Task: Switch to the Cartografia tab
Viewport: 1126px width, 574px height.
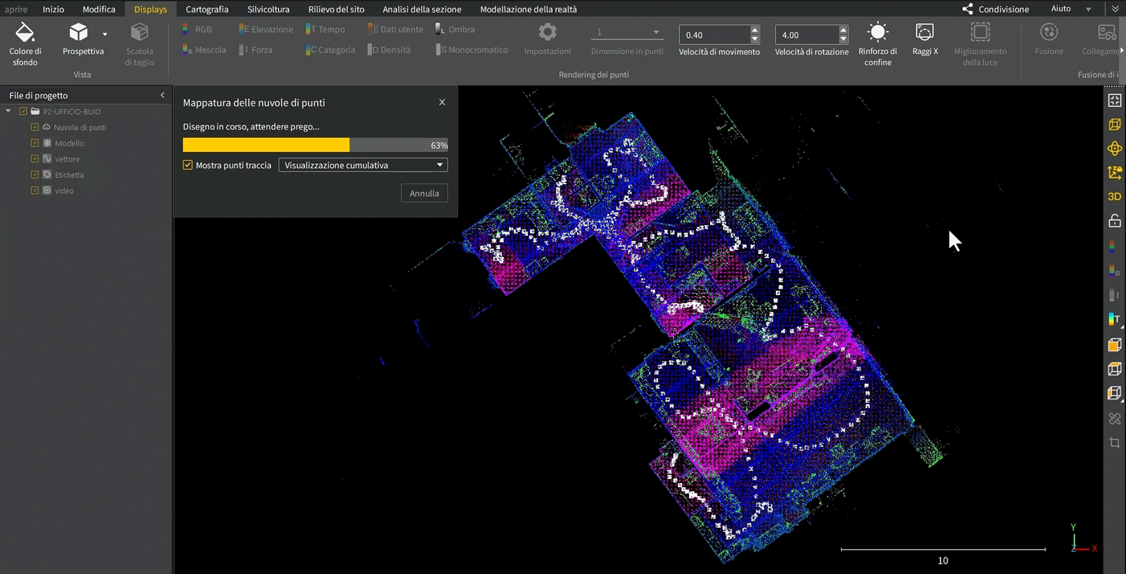Action: pos(207,9)
